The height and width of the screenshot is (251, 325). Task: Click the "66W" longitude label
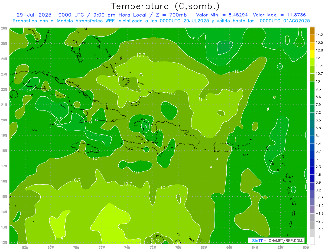[x=229, y=247]
